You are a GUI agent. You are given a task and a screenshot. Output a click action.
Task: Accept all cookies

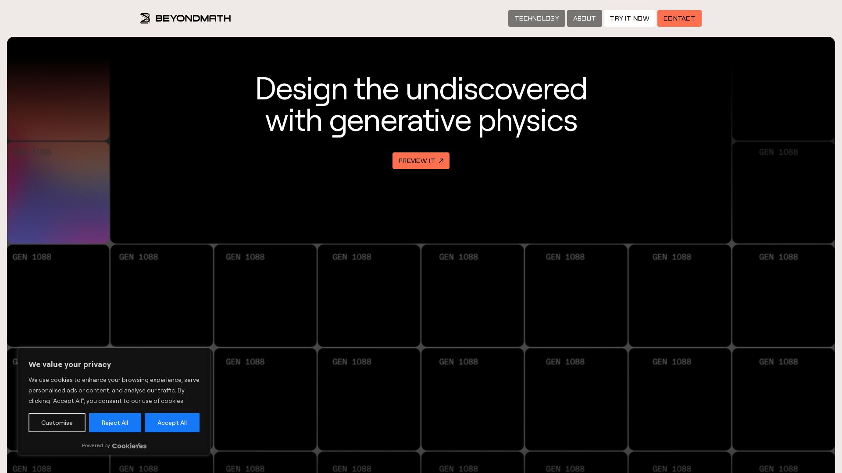[x=172, y=423]
